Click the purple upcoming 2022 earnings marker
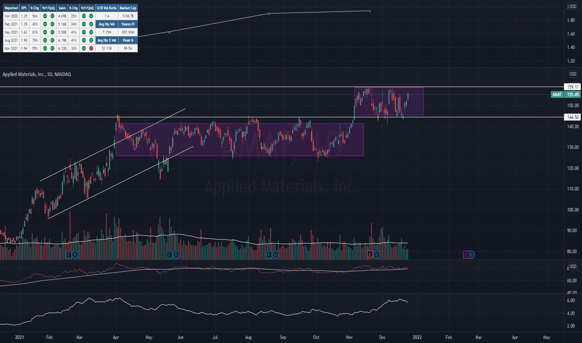The image size is (582, 343). tap(466, 254)
